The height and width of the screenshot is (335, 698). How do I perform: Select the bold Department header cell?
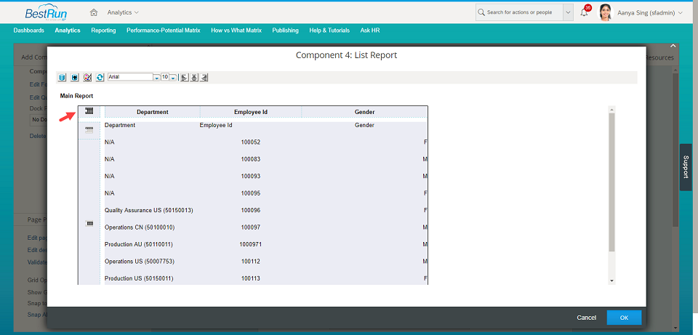point(153,112)
